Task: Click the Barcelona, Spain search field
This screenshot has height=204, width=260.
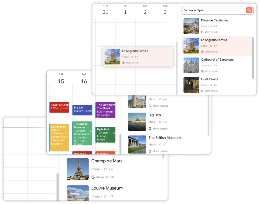Action: click(213, 10)
